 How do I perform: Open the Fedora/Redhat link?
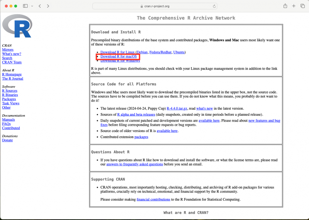click(x=160, y=52)
